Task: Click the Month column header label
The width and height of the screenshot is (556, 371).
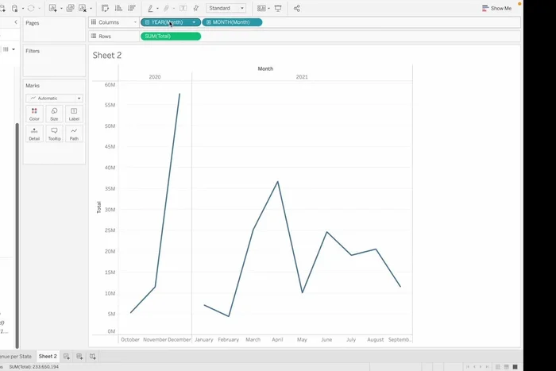Action: pyautogui.click(x=265, y=69)
